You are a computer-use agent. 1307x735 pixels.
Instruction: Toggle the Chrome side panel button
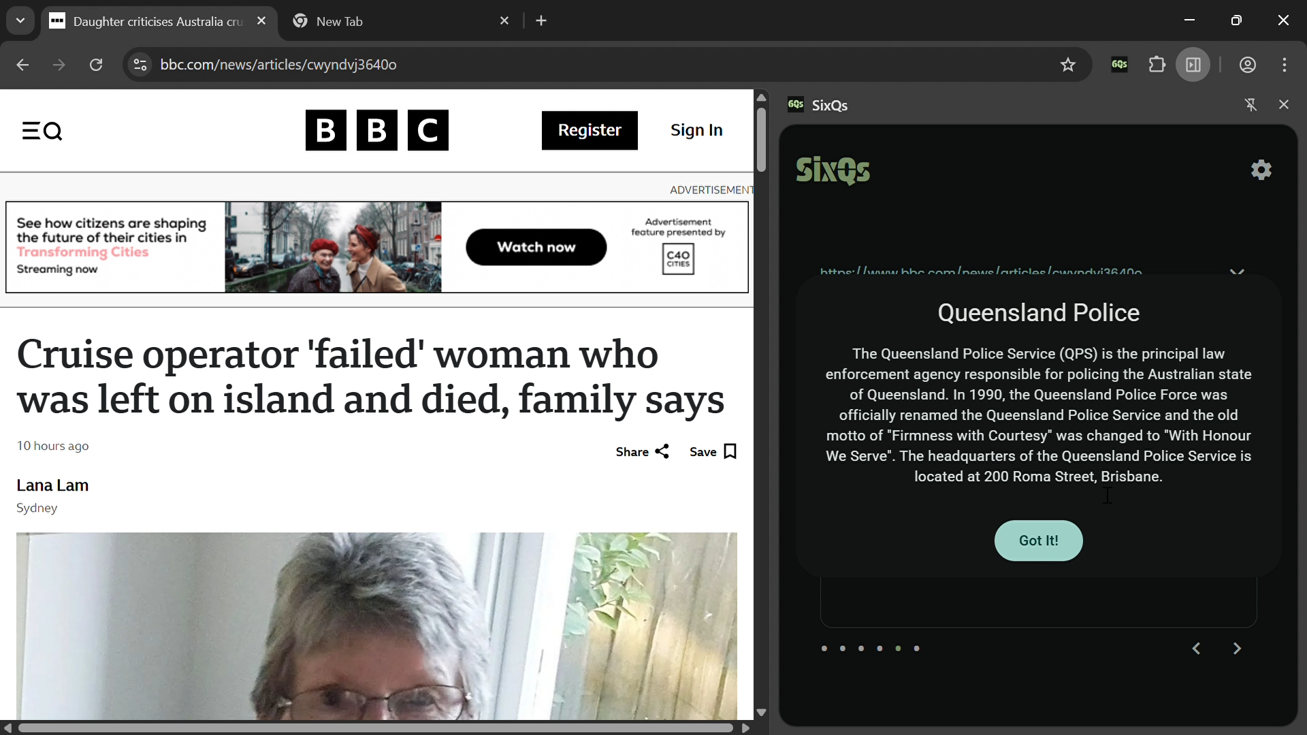[1193, 65]
